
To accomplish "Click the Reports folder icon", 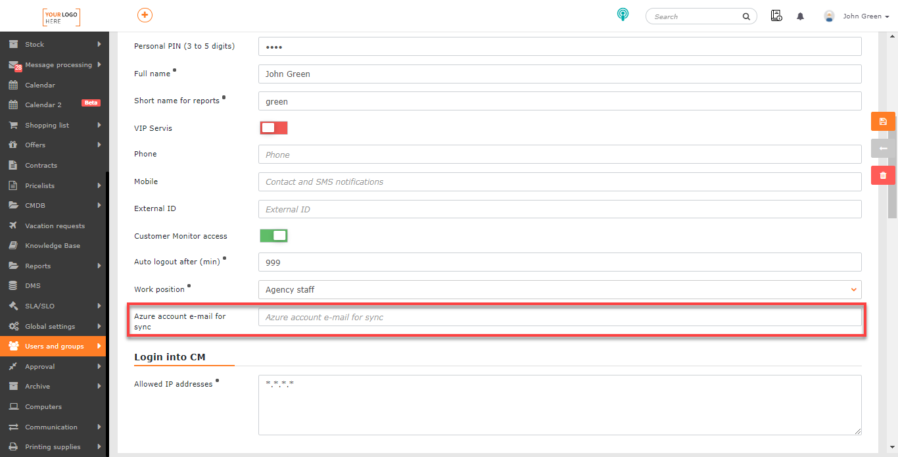I will click(13, 266).
